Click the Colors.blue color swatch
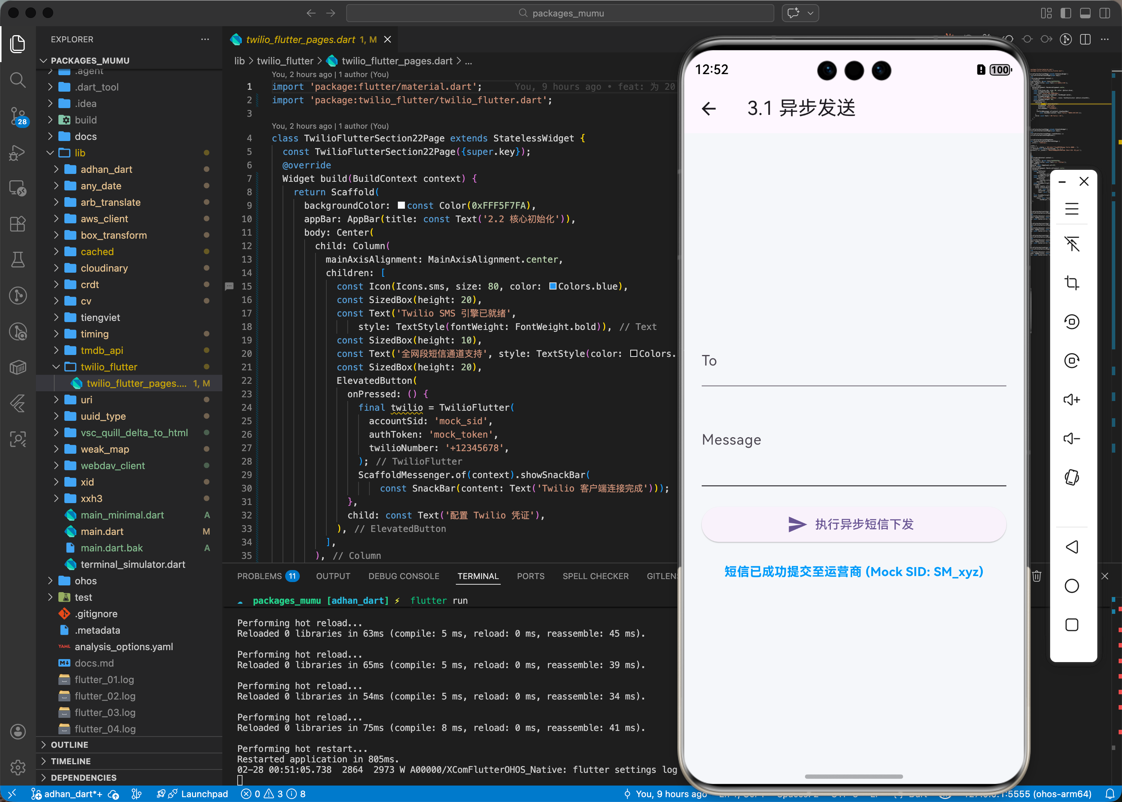1122x802 pixels. (x=553, y=287)
